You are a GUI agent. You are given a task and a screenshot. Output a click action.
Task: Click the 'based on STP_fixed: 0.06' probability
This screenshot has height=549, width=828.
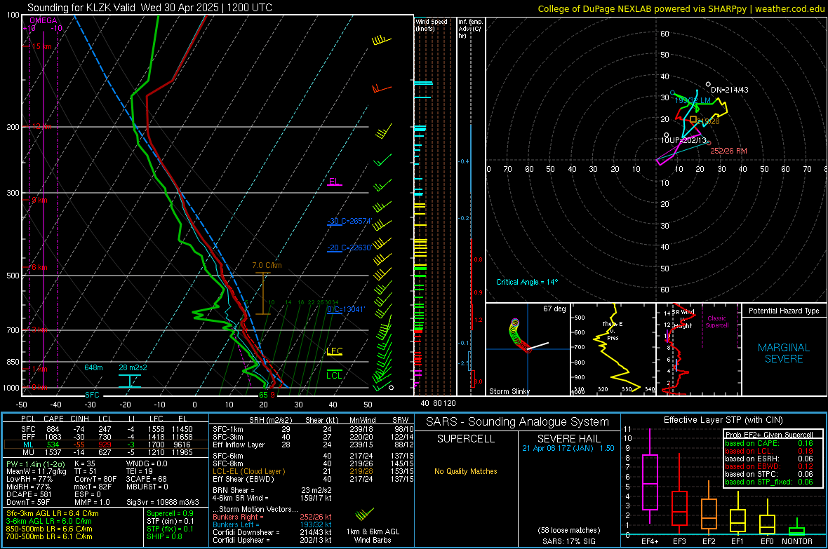point(769,482)
